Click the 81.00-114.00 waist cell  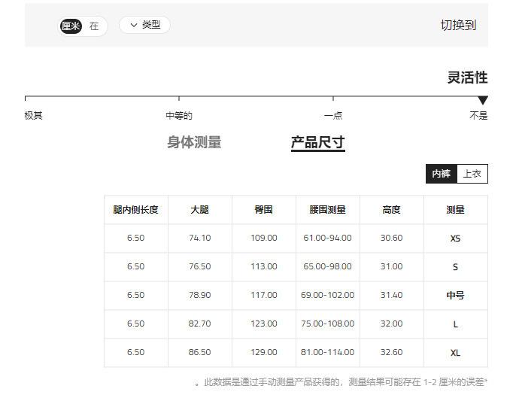[327, 352]
